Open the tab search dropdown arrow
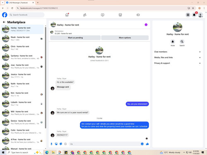This screenshot has width=207, height=155. [x=2, y=2]
